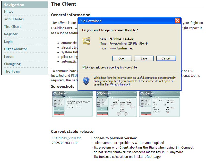206x164 pixels.
Task: Open the News navigation item
Action: tap(8, 12)
